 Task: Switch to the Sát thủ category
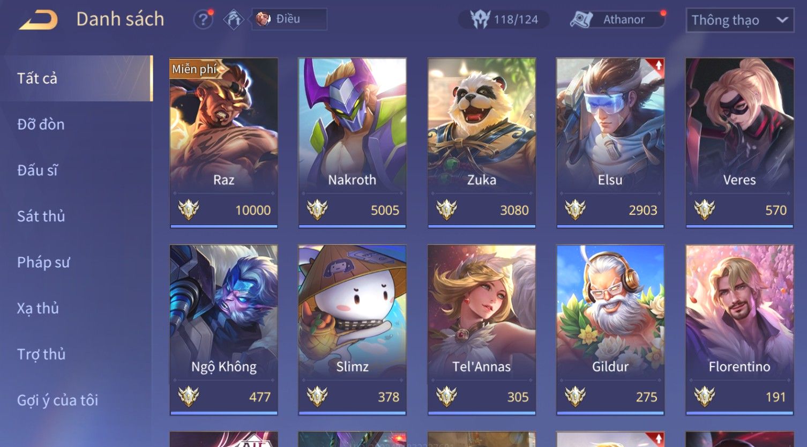point(41,216)
